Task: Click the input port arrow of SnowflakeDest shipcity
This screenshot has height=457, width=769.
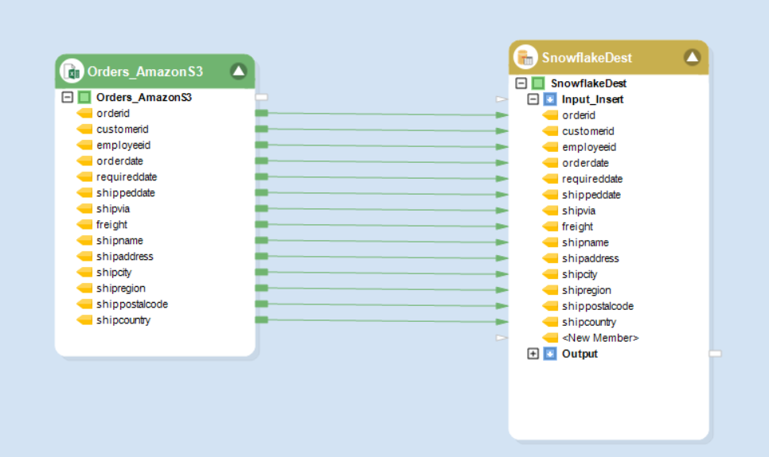Action: pos(502,274)
